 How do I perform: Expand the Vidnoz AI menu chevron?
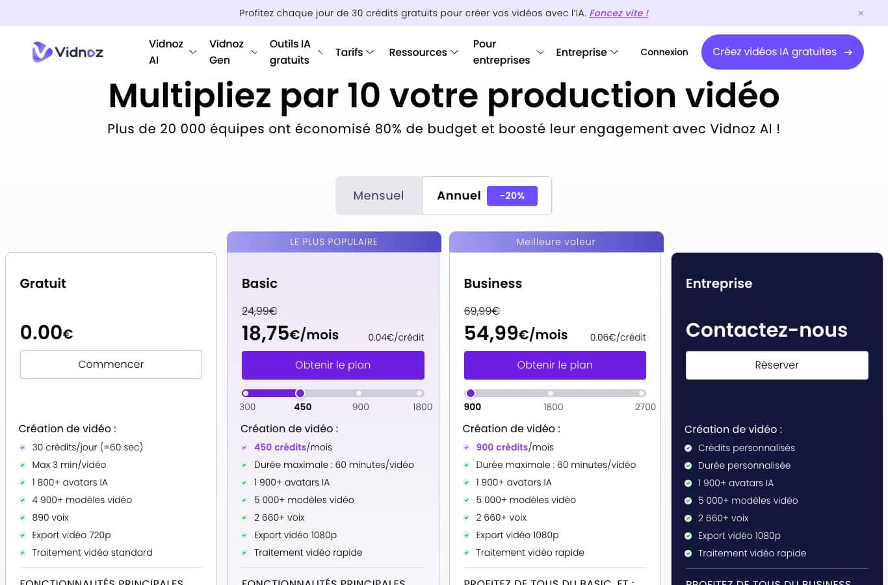tap(192, 52)
